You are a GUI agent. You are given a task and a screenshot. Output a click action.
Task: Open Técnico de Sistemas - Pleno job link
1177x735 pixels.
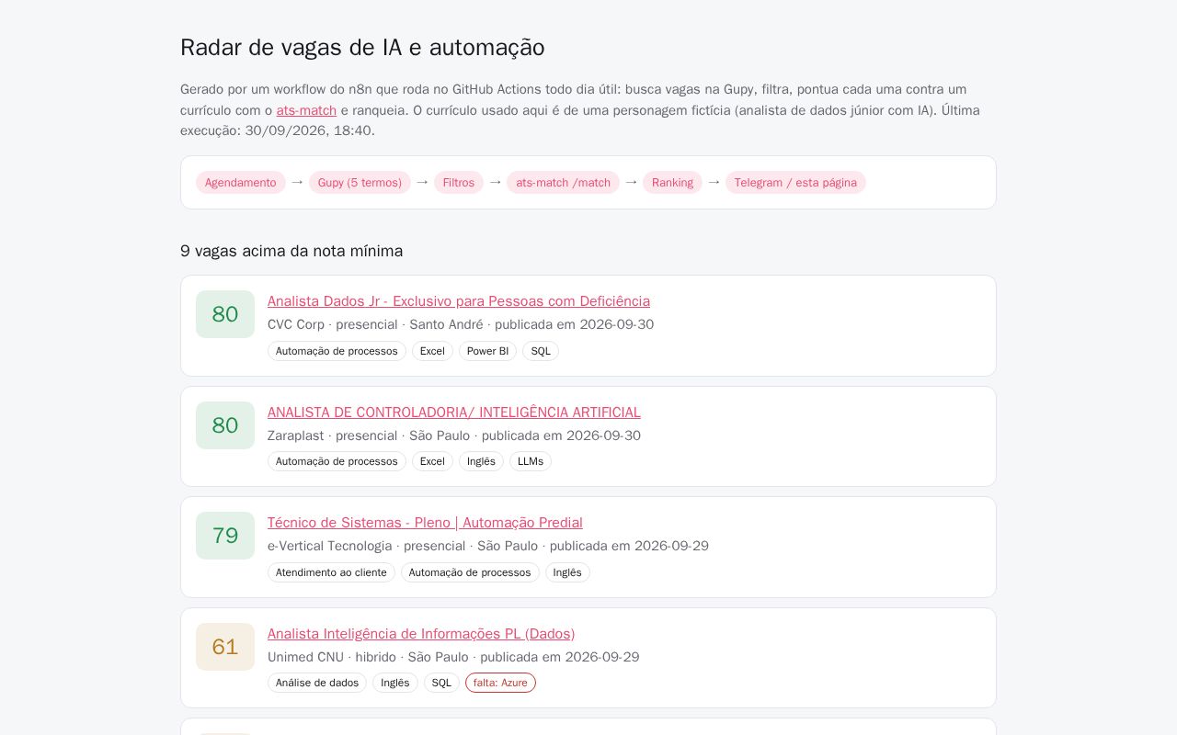(x=425, y=523)
